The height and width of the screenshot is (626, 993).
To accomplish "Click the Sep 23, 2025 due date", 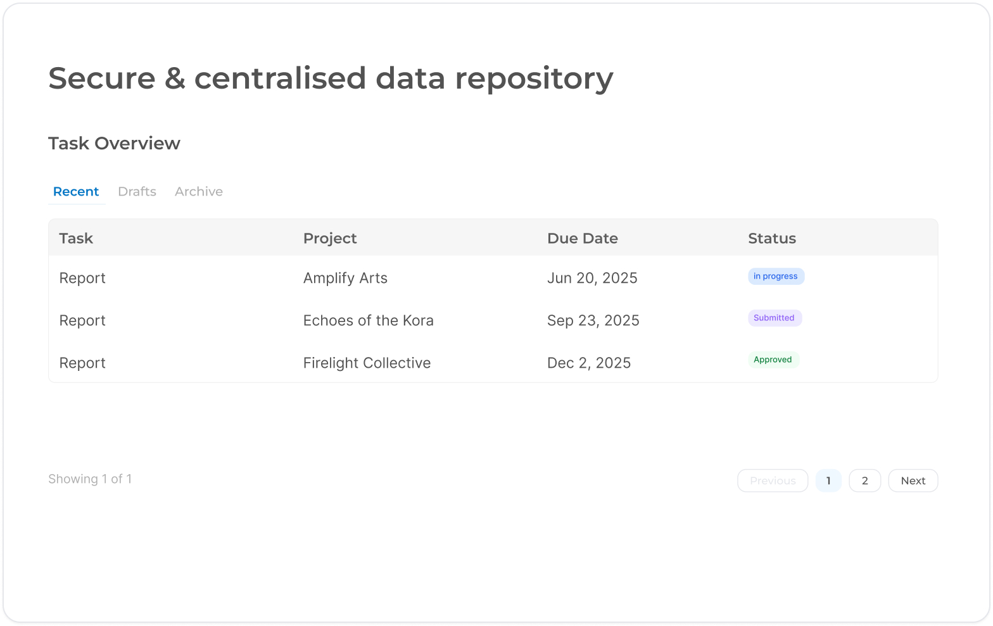I will coord(593,321).
